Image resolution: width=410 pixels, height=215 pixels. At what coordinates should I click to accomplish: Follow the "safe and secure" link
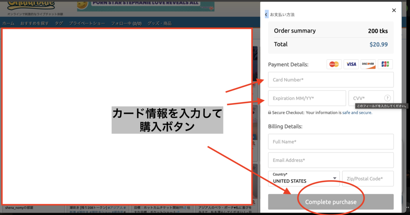[x=357, y=113]
